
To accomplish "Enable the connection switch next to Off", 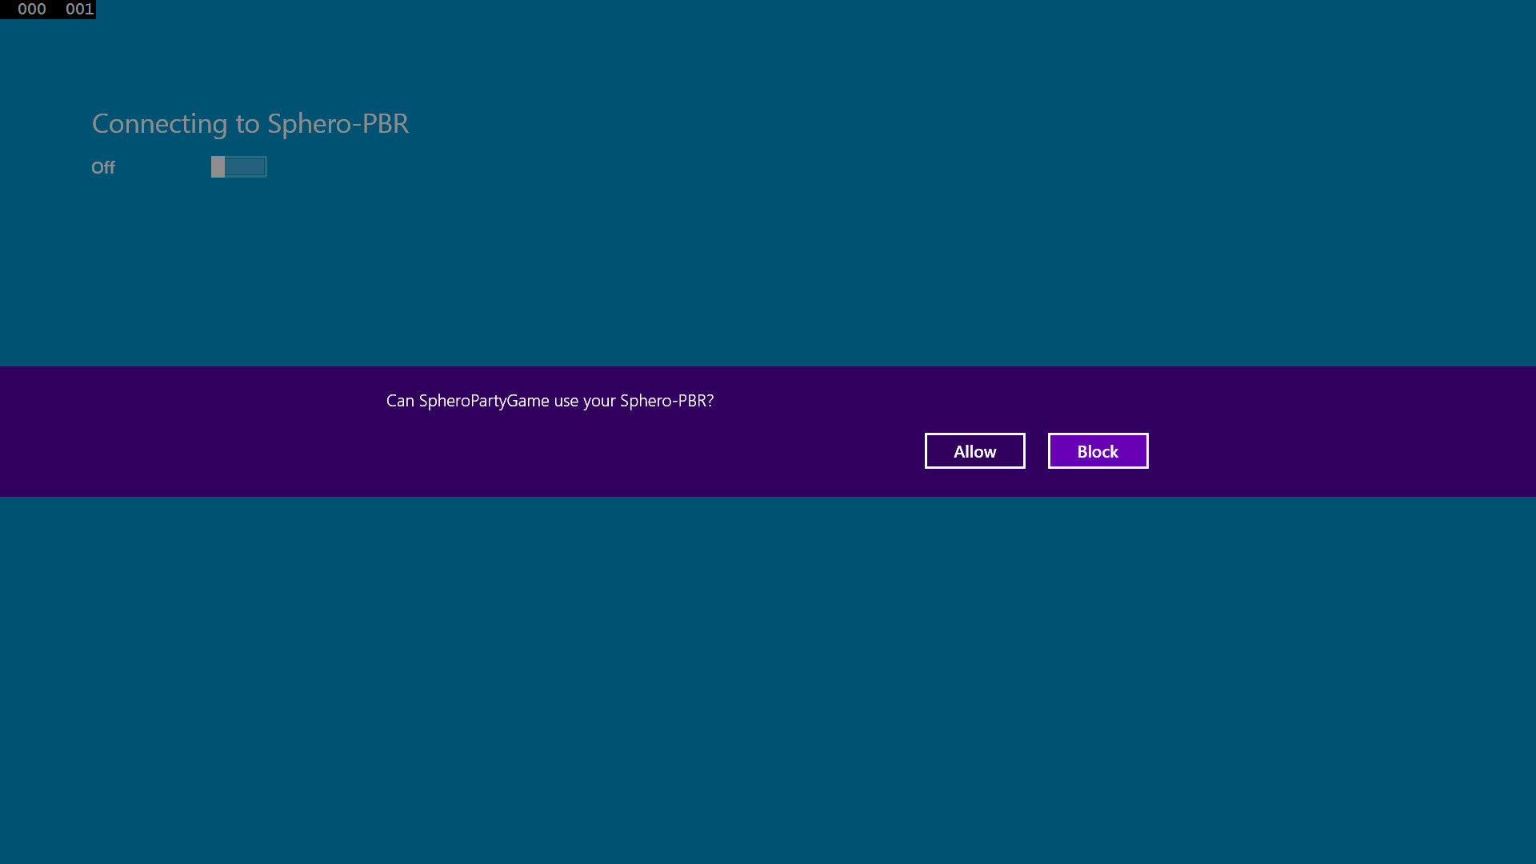I will (238, 167).
